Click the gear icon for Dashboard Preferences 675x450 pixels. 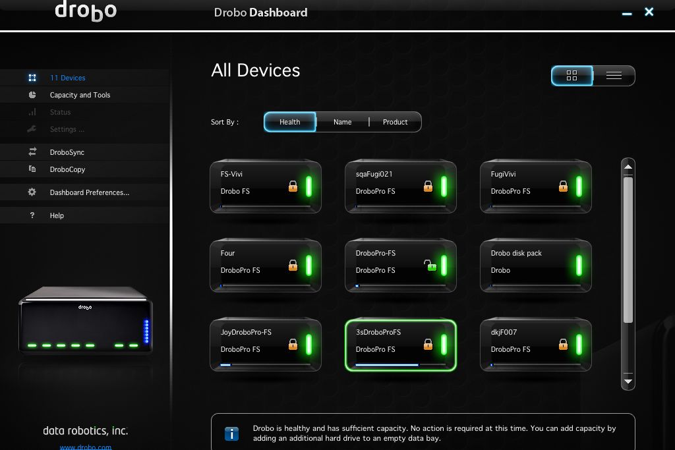coord(32,192)
